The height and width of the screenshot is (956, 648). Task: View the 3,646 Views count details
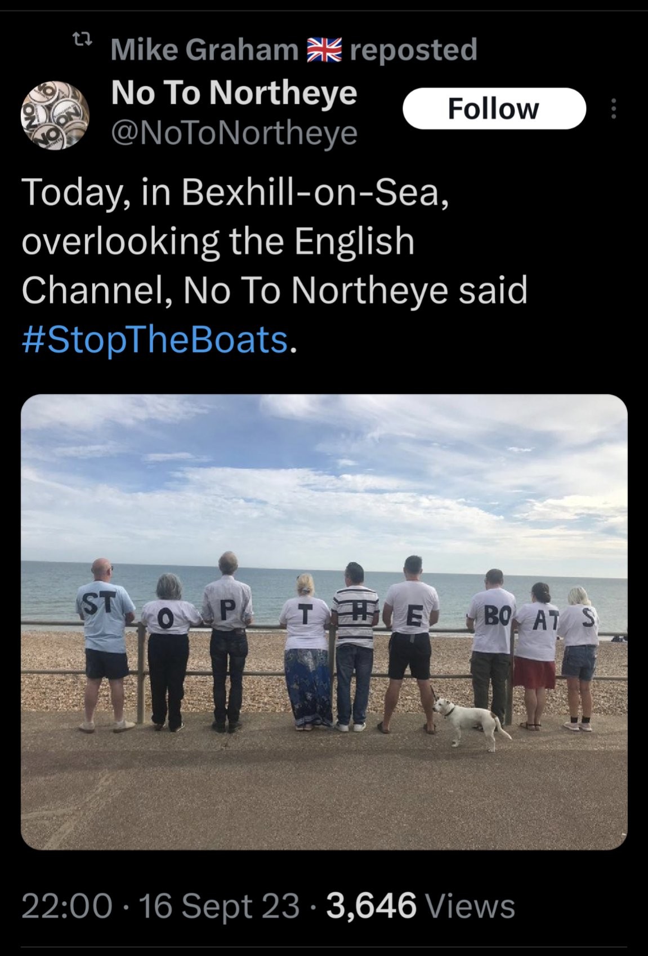(x=421, y=906)
